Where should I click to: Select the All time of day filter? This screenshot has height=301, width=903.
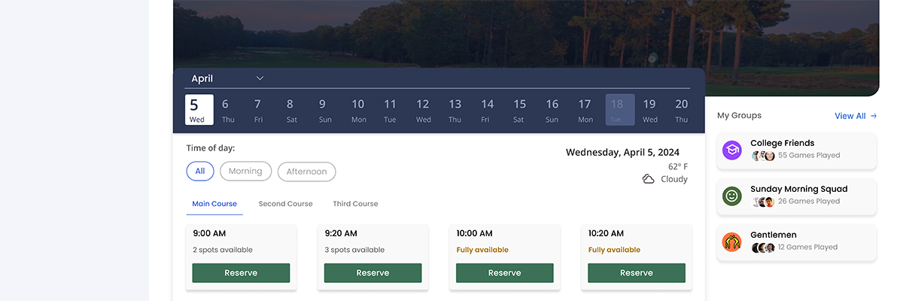(200, 172)
